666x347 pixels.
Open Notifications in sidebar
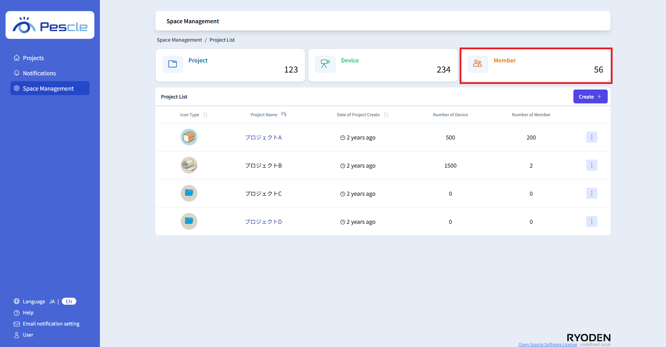(x=39, y=73)
